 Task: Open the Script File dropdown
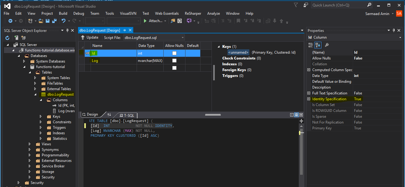pos(182,37)
